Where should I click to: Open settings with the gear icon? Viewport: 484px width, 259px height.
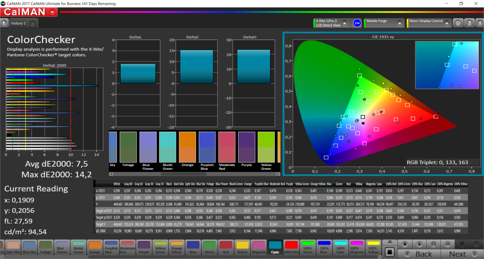tap(458, 23)
